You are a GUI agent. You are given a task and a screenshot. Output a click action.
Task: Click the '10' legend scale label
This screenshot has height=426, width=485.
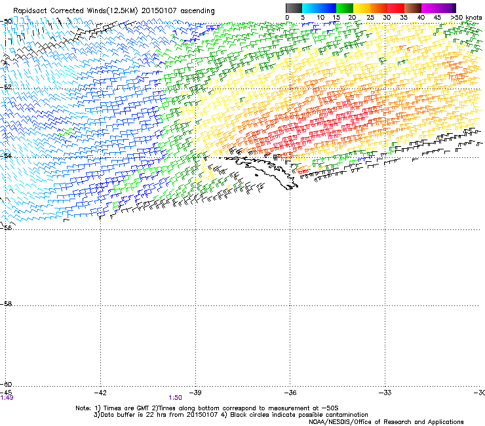pyautogui.click(x=320, y=18)
